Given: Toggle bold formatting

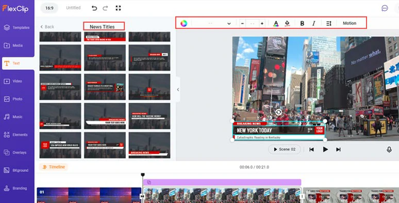Looking at the screenshot, I should [302, 23].
